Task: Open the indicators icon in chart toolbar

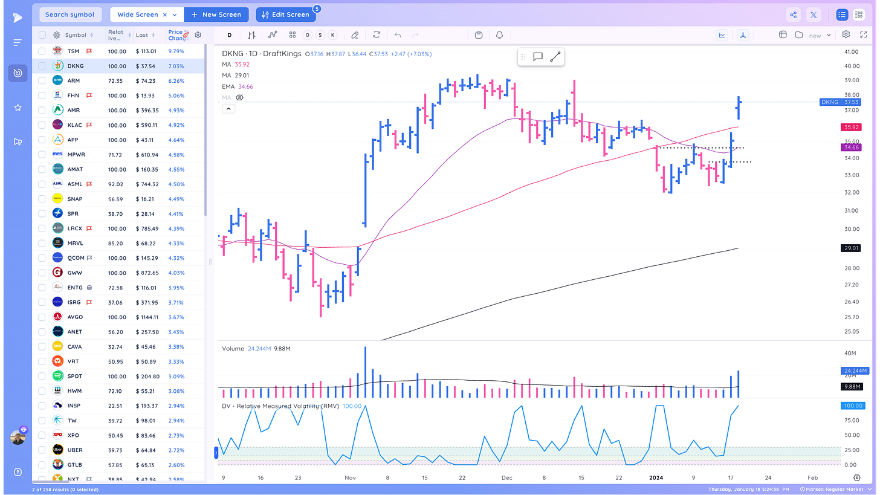Action: coord(273,35)
